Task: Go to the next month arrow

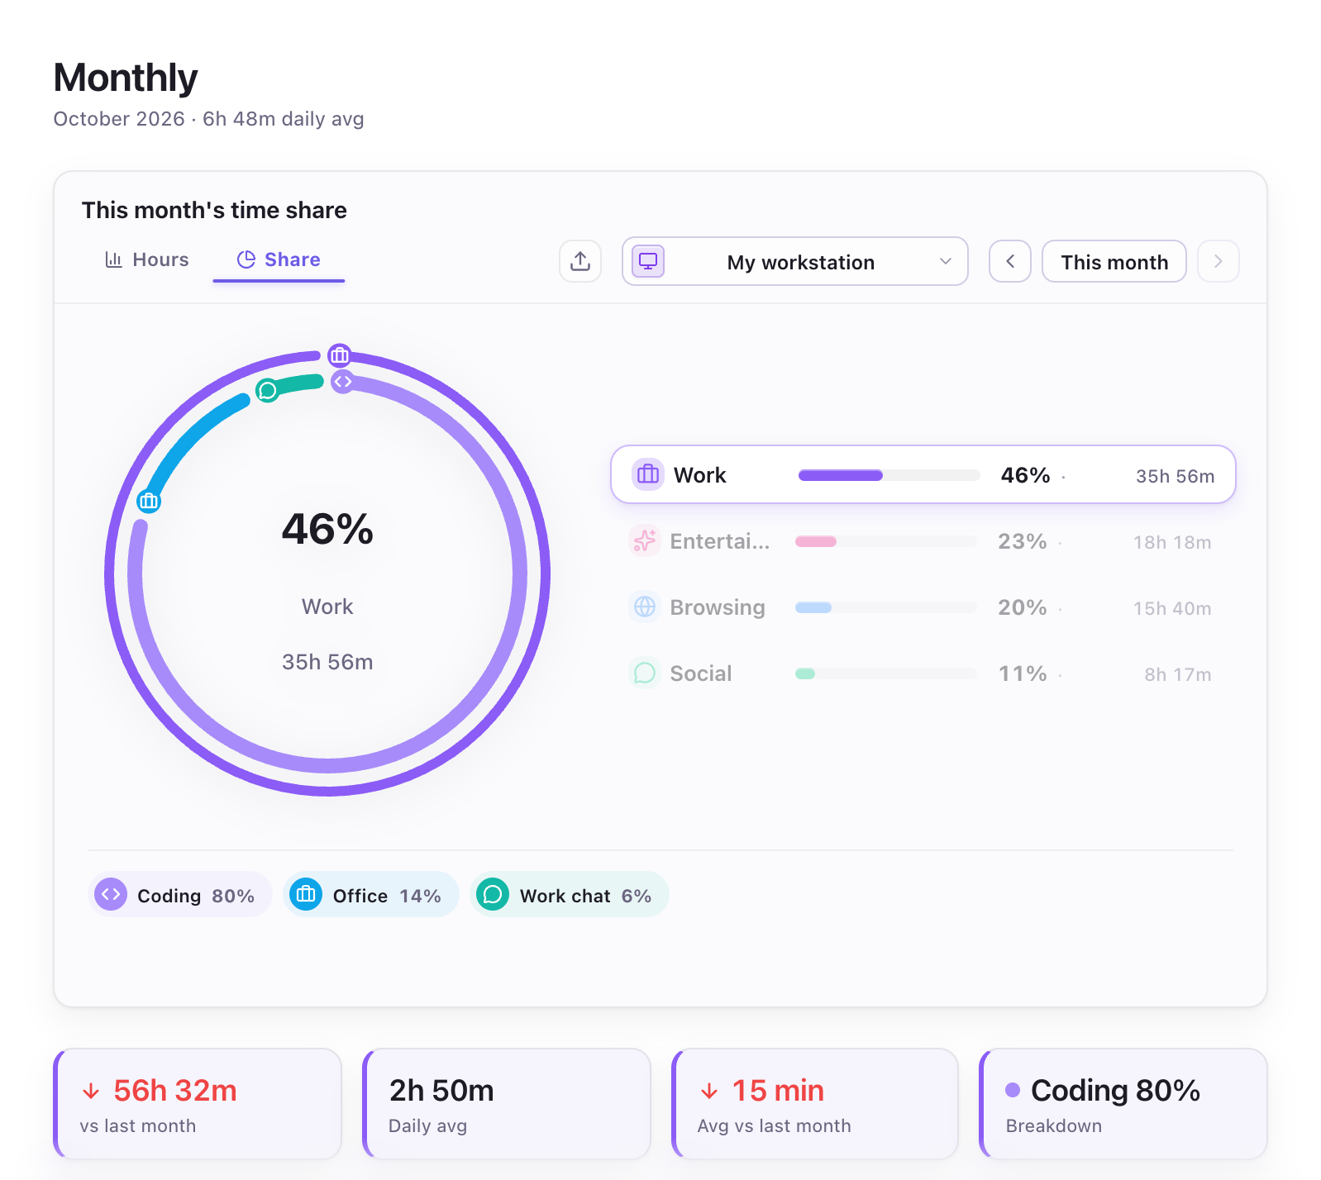Action: tap(1218, 261)
